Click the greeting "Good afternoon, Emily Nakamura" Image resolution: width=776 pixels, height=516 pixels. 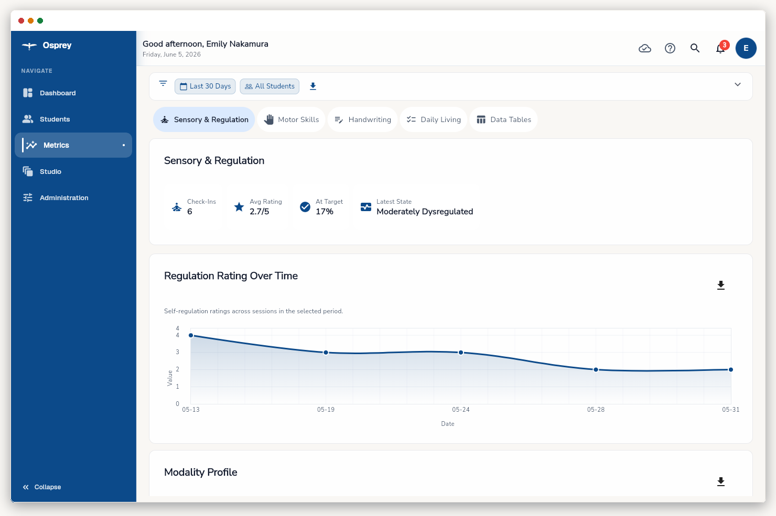tap(206, 44)
